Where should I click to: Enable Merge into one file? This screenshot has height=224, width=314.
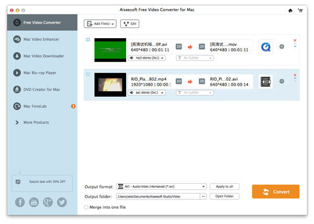click(x=86, y=207)
